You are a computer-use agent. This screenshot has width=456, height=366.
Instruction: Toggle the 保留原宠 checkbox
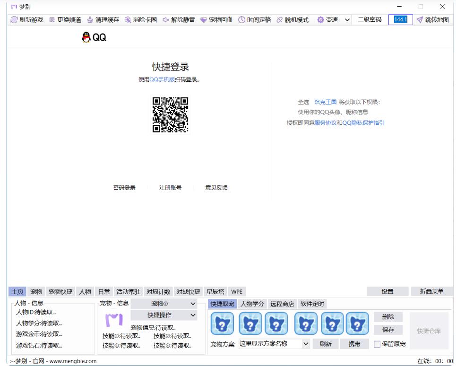click(x=377, y=344)
